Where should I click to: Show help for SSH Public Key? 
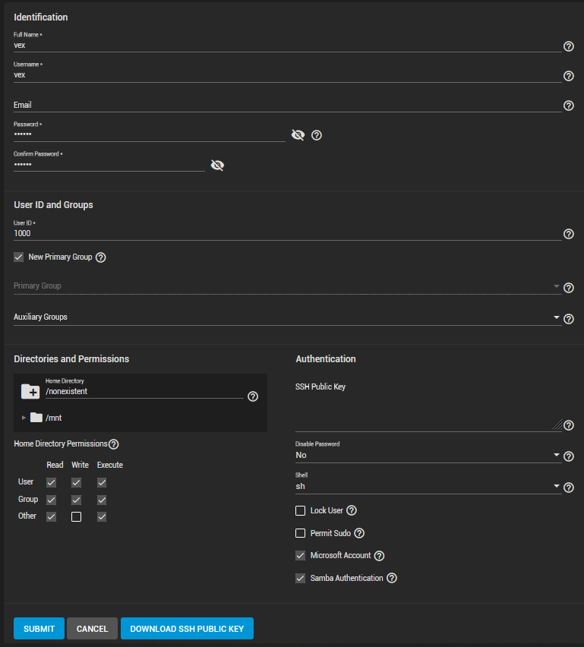click(568, 425)
